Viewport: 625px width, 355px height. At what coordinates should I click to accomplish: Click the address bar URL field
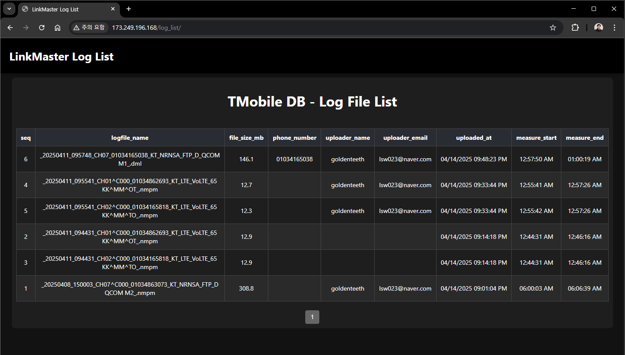point(307,28)
